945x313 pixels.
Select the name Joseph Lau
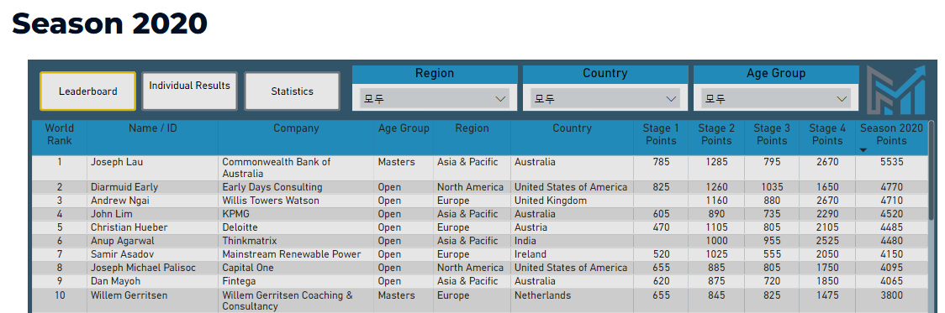click(x=117, y=162)
